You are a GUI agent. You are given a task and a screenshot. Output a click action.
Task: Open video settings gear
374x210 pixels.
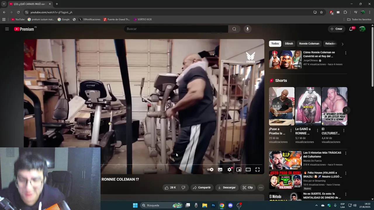tap(230, 169)
